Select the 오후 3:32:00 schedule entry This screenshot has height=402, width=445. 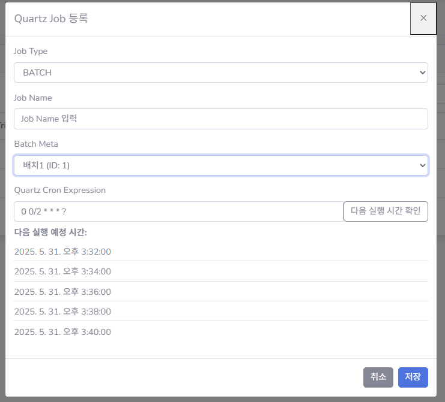(x=221, y=252)
